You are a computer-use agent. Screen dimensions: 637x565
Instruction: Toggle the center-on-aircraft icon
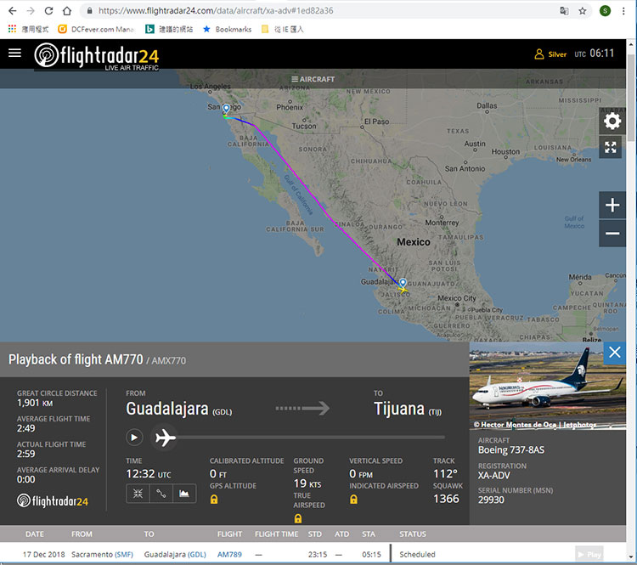coord(138,494)
